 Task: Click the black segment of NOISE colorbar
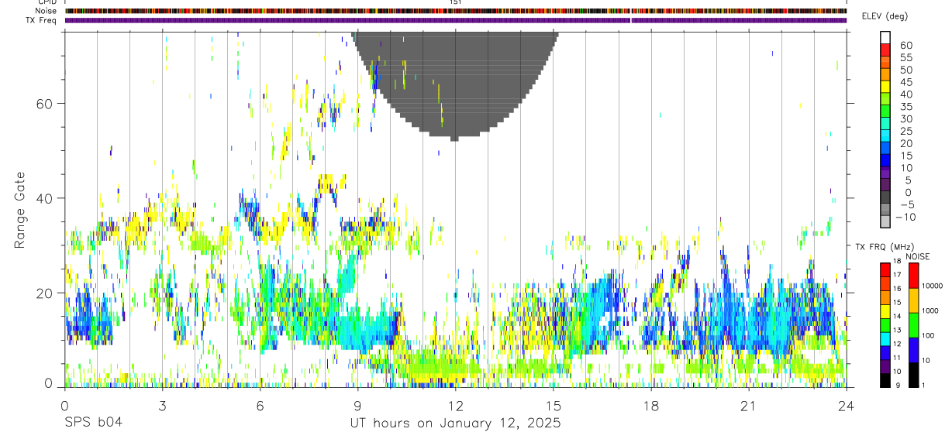[913, 375]
